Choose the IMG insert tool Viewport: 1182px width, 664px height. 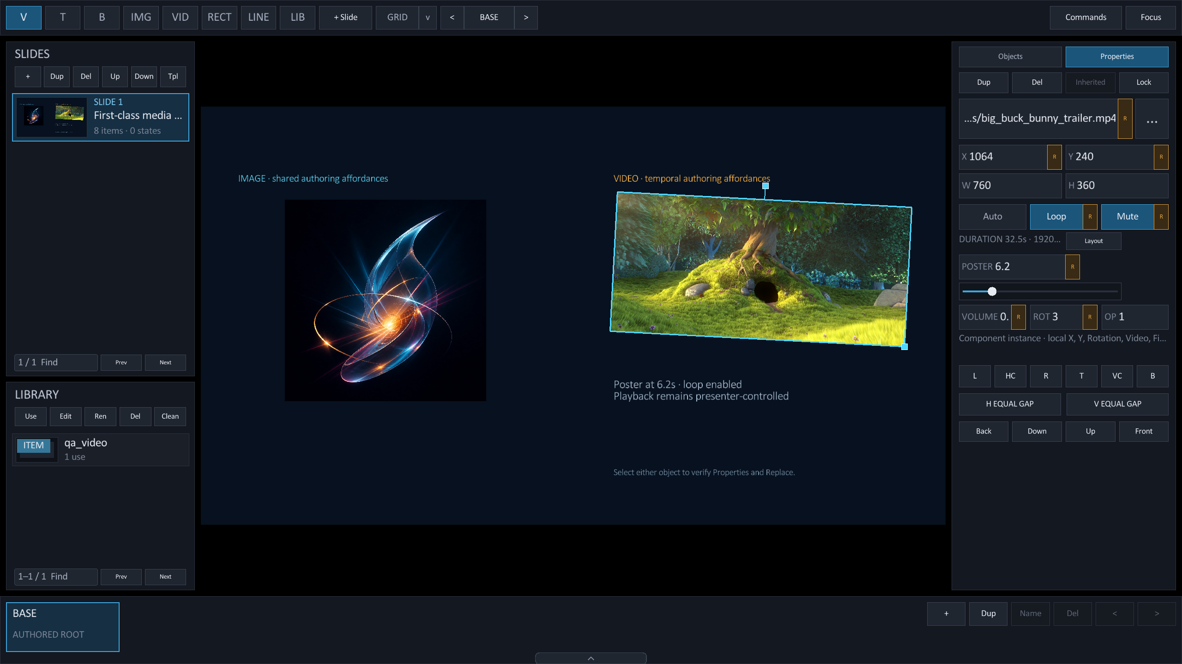click(x=141, y=18)
